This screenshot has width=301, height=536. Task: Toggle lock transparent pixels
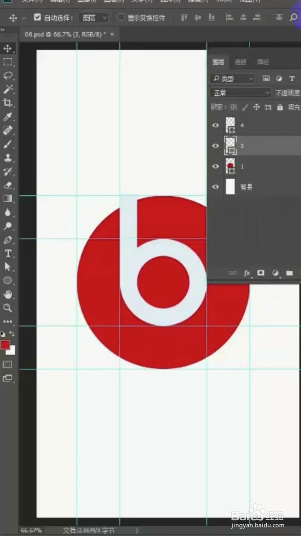234,107
